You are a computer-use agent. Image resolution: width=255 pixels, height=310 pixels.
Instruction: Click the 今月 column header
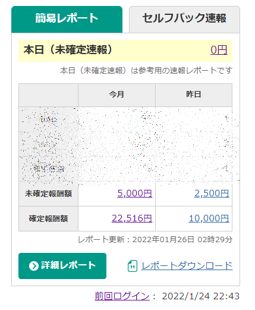click(117, 95)
